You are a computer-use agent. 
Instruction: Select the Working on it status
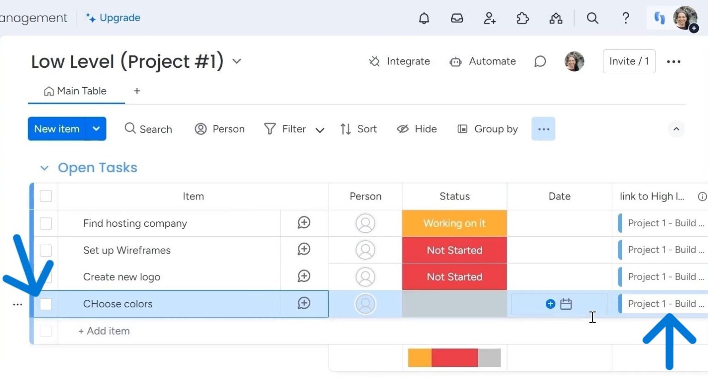click(454, 223)
